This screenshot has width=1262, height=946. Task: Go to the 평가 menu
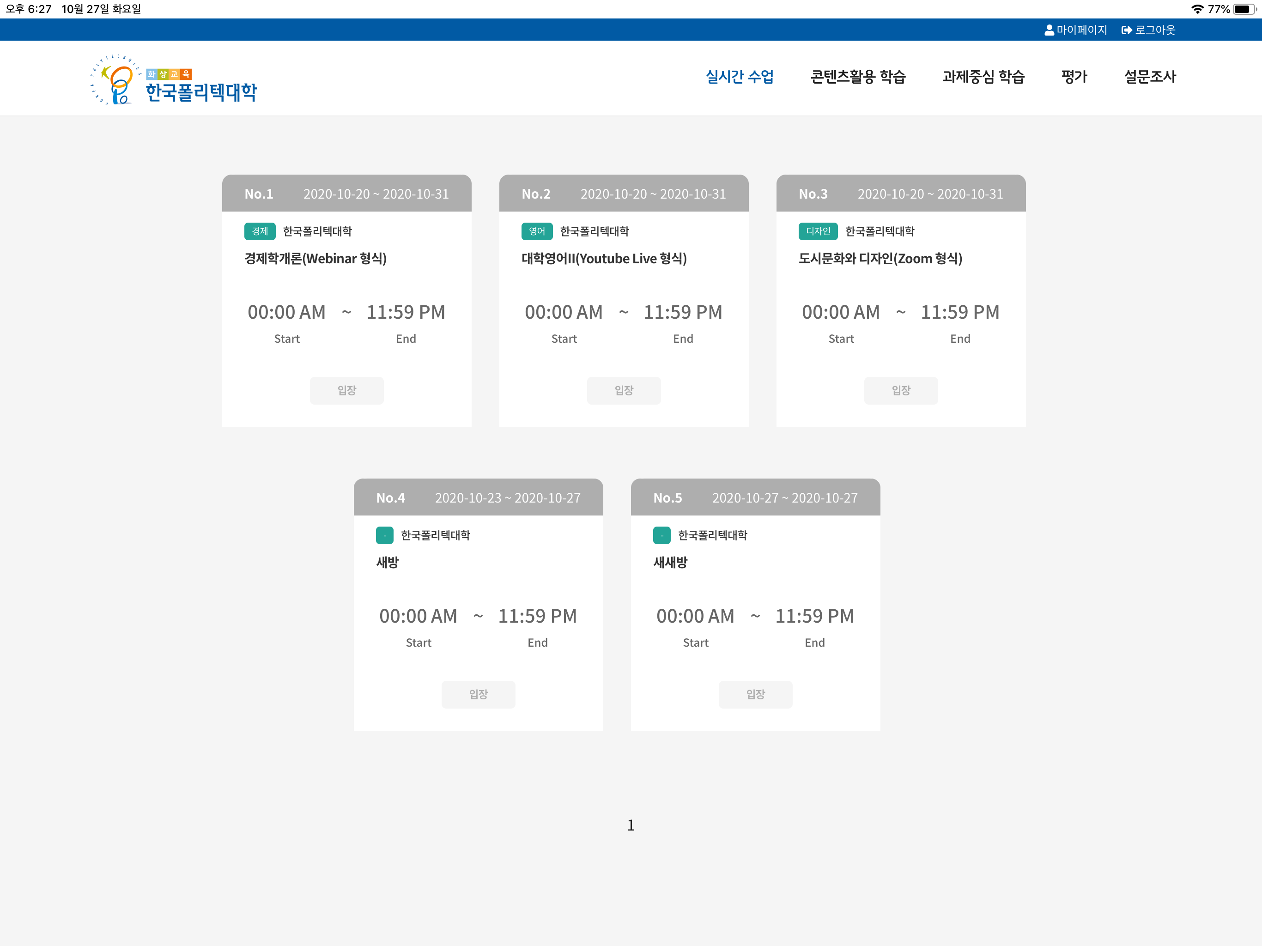(1074, 77)
